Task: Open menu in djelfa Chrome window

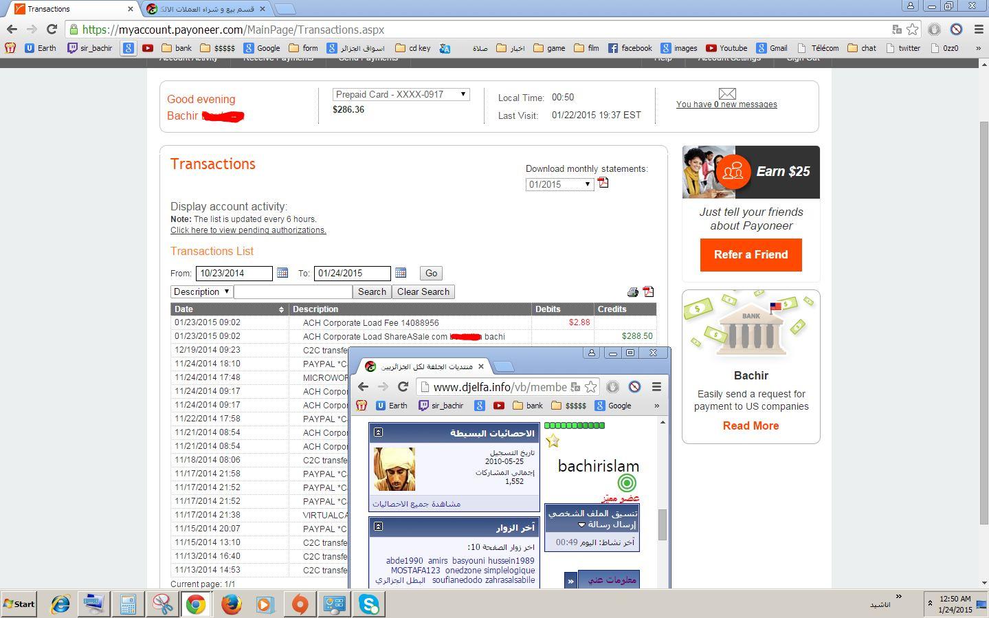Action: click(x=656, y=386)
